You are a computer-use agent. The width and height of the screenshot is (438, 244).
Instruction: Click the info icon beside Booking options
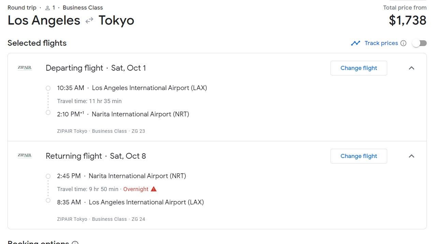[x=74, y=243]
